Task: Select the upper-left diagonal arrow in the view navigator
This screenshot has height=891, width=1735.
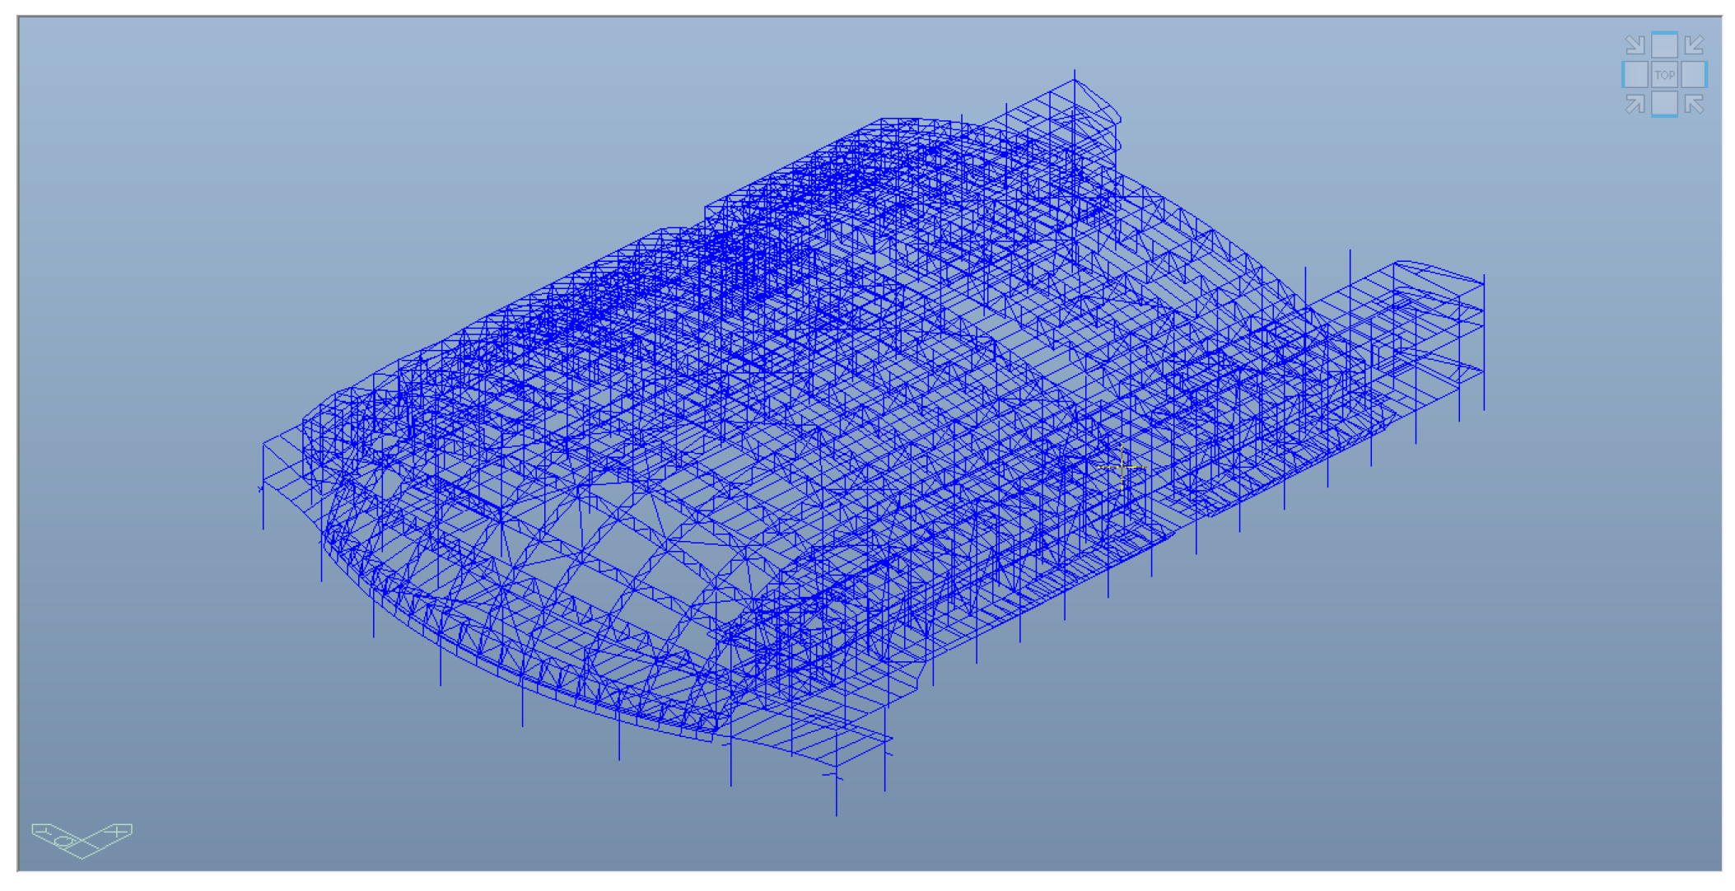Action: (1635, 44)
